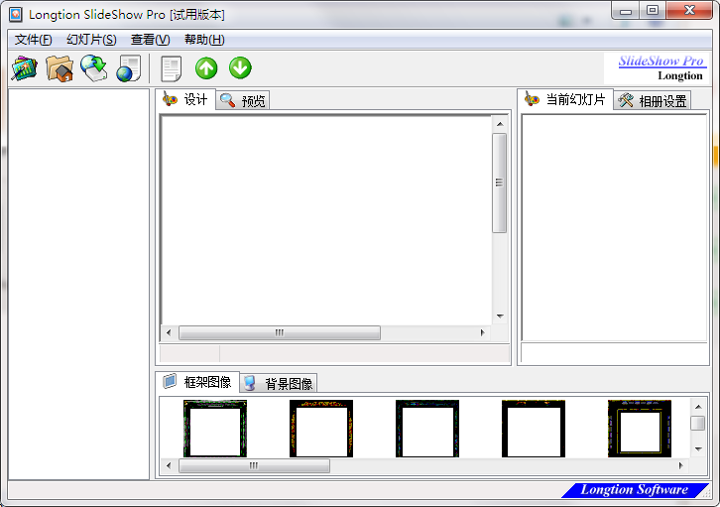Click design area scroll right arrow

(x=483, y=332)
